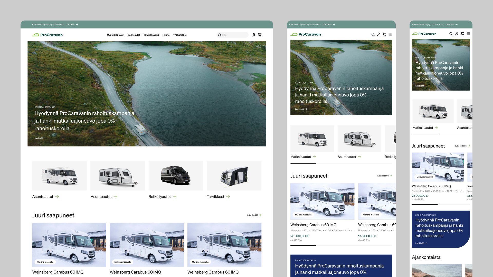Click search field in desktop header
The height and width of the screenshot is (277, 493).
click(x=232, y=35)
